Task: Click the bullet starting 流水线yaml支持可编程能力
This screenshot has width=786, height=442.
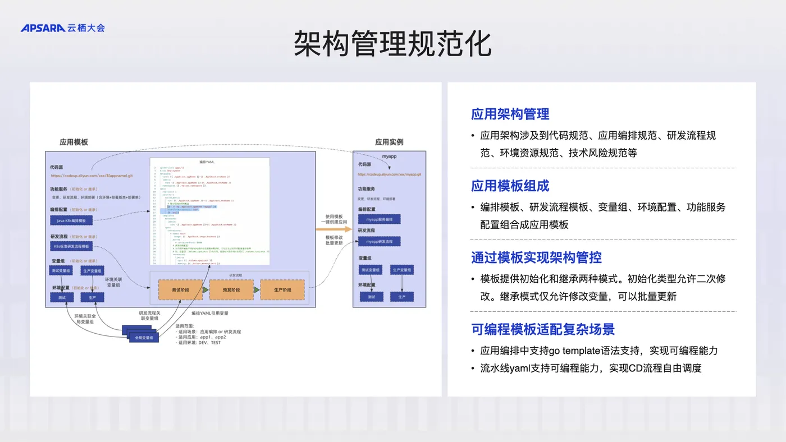Action: [x=586, y=369]
